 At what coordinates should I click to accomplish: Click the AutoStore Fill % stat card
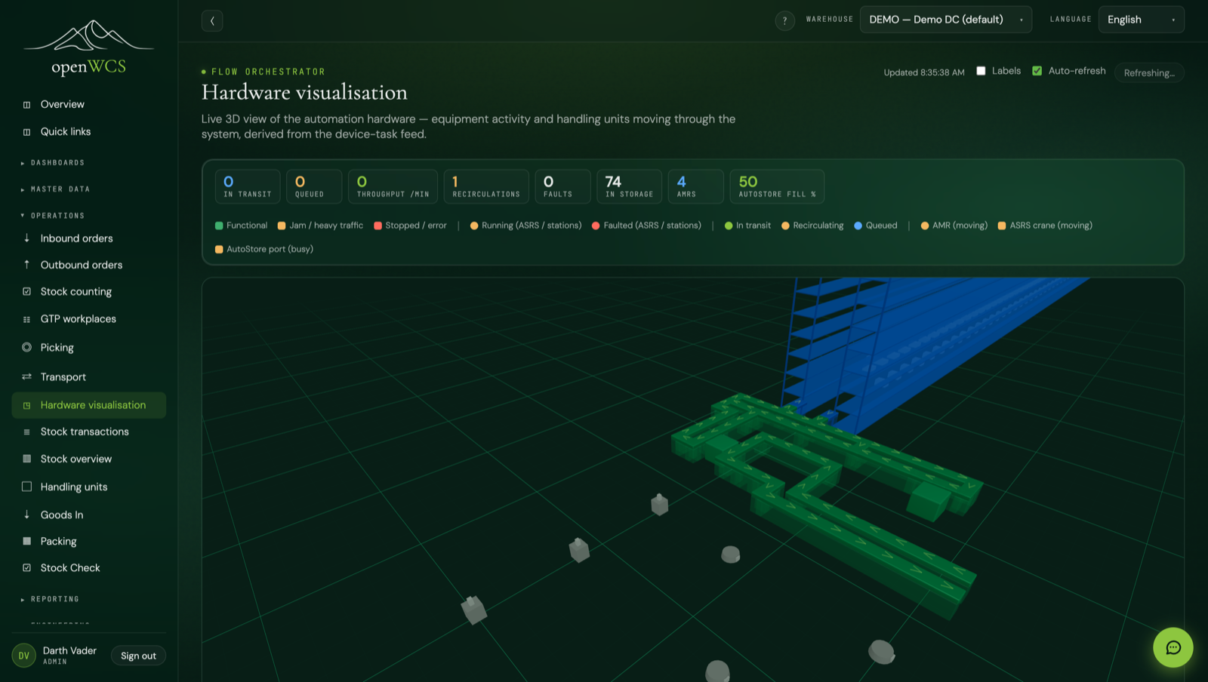click(x=777, y=186)
